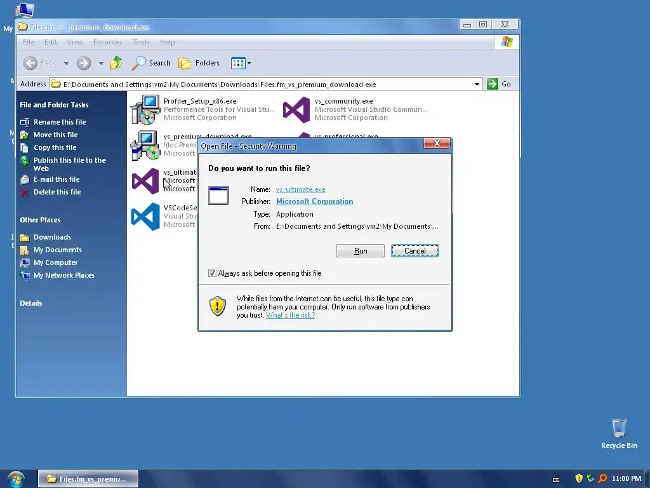Select the vs_community.exe file name
Image resolution: width=650 pixels, height=488 pixels.
coord(343,101)
